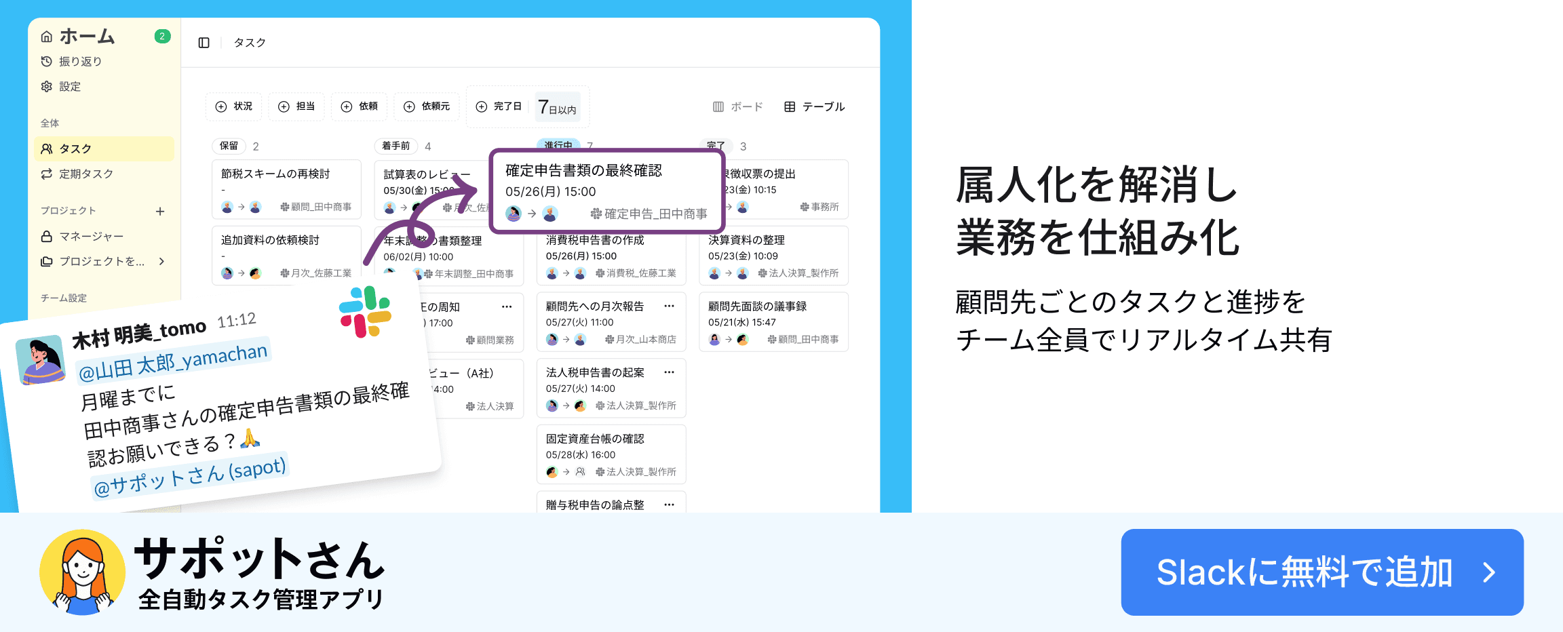Open the 固定資産台帳の確認 task card

[611, 454]
